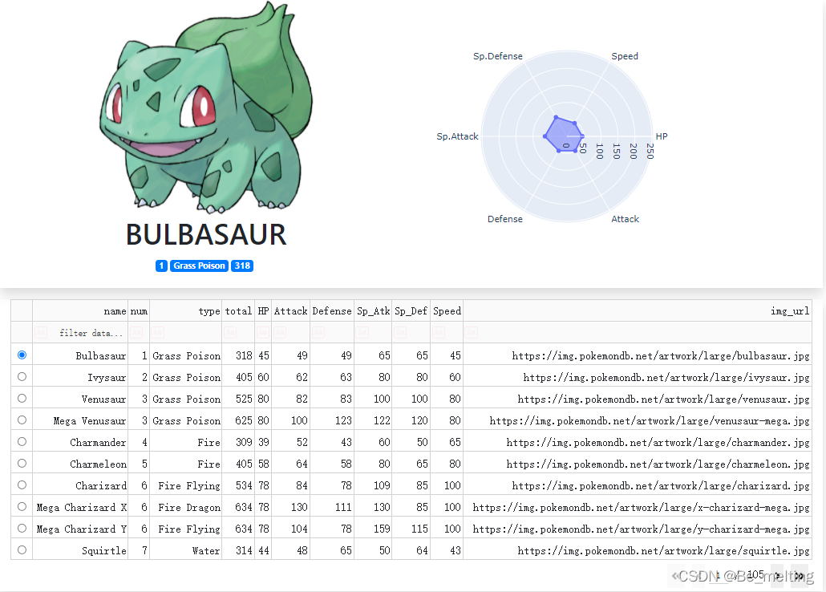Jump to last table page
The height and width of the screenshot is (592, 826).
click(x=800, y=576)
